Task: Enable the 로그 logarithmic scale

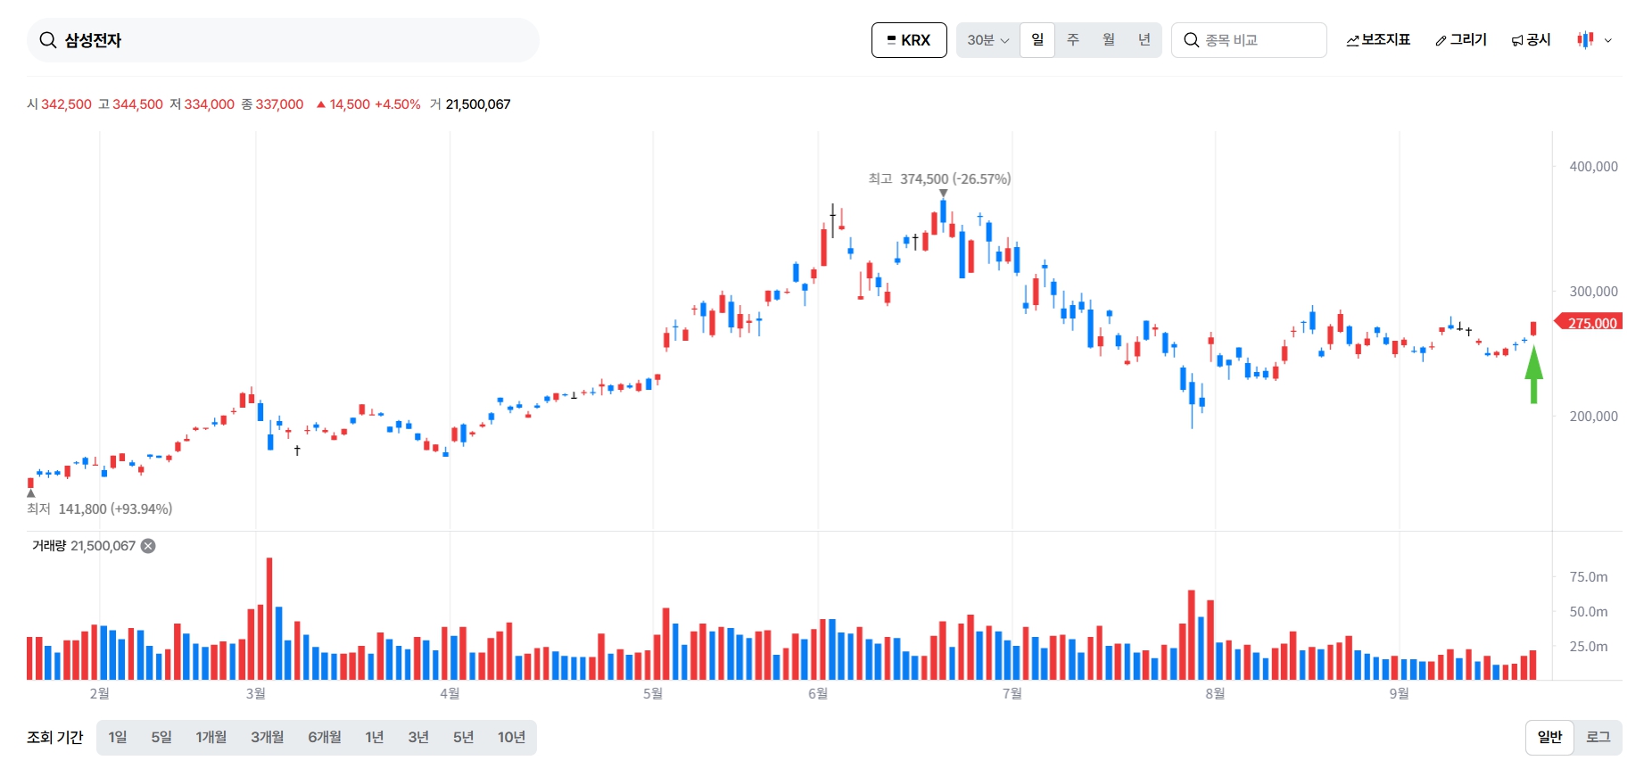Action: point(1598,738)
